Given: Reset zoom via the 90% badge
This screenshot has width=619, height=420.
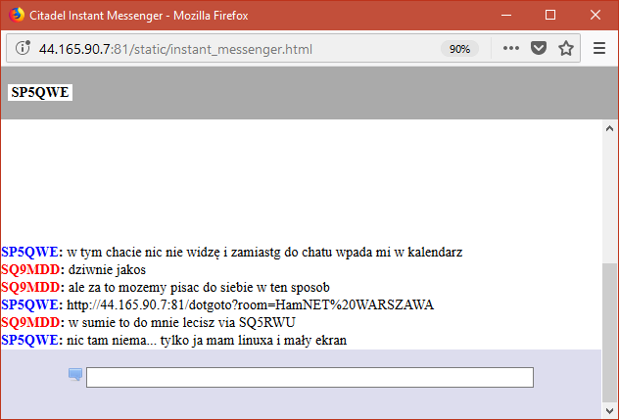Looking at the screenshot, I should pos(458,49).
